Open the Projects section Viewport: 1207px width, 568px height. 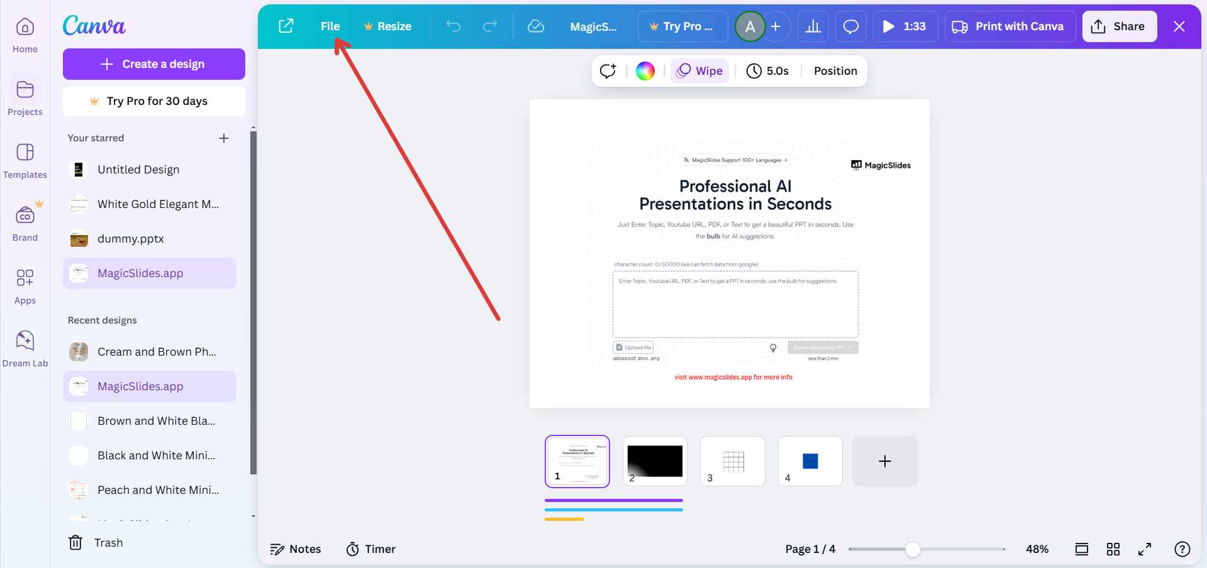pos(25,98)
